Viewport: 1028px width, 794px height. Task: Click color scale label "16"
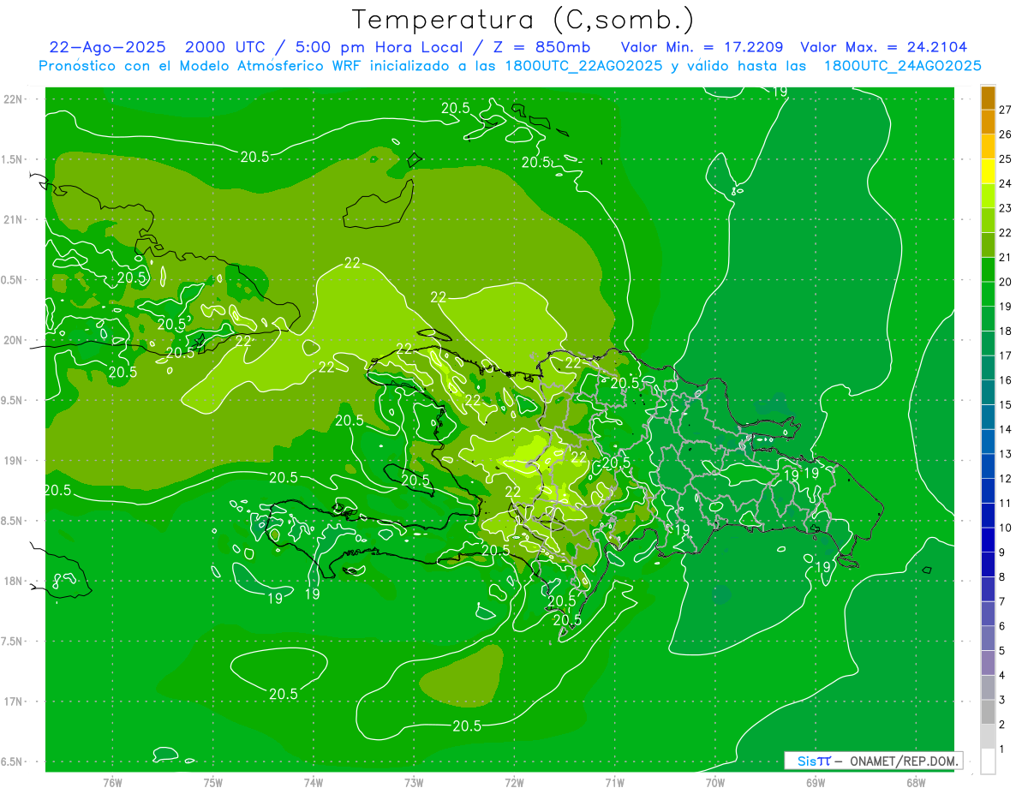pos(1005,380)
